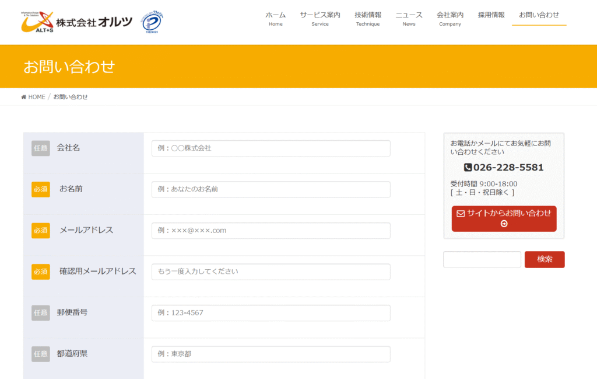The image size is (597, 379).
Task: Go to the 採用情報 recruitment page
Action: 490,16
